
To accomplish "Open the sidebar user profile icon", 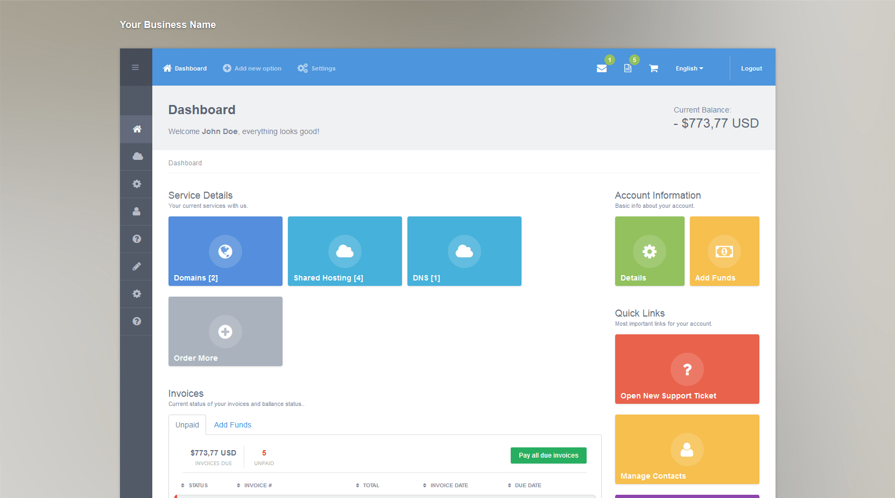I will [x=137, y=212].
